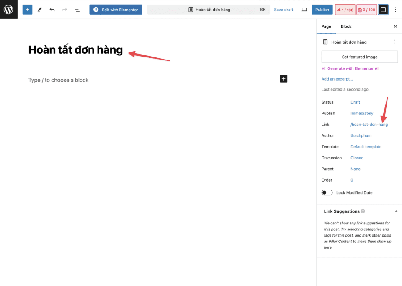Screen dimensions: 402x286
Task: Select the Page tab
Action: (326, 26)
